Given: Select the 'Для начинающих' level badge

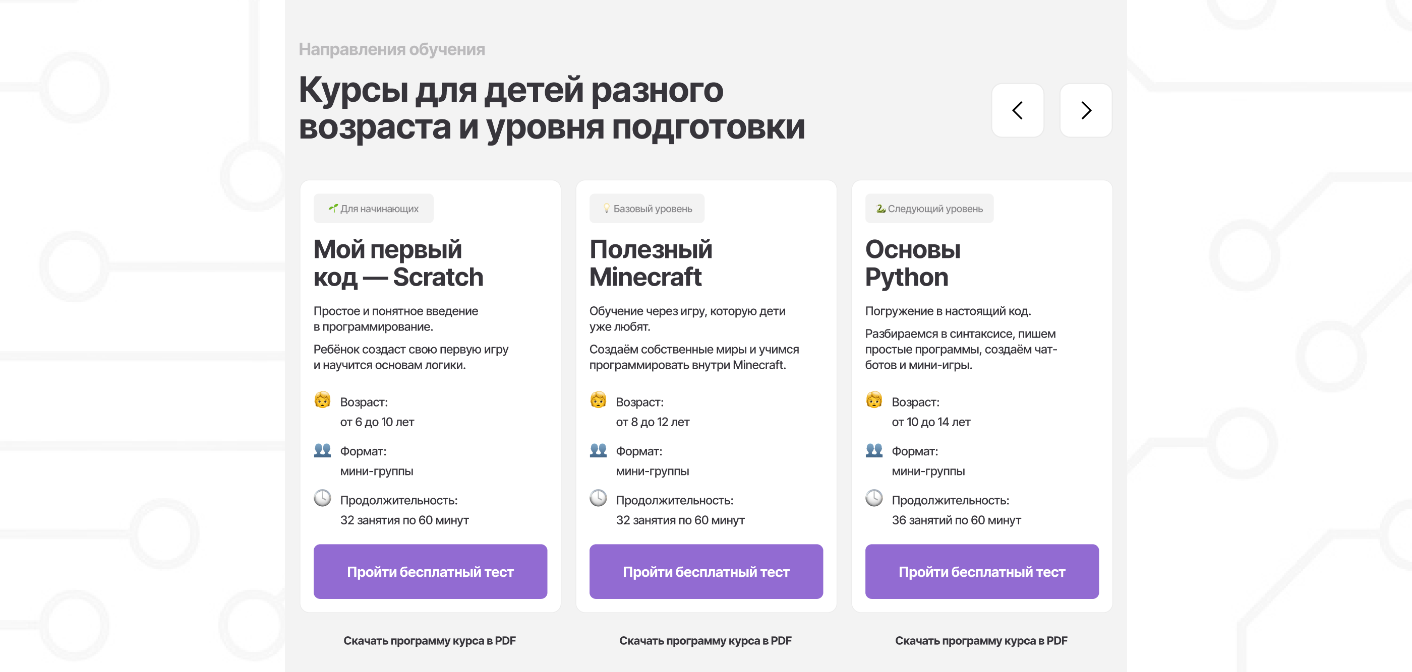Looking at the screenshot, I should click(373, 208).
